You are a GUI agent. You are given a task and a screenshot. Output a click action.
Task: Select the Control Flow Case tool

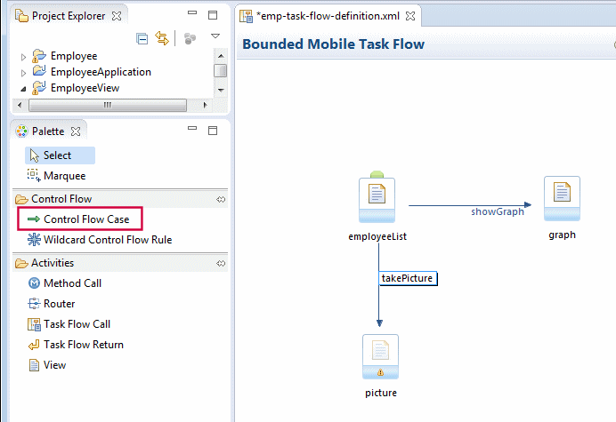click(80, 219)
